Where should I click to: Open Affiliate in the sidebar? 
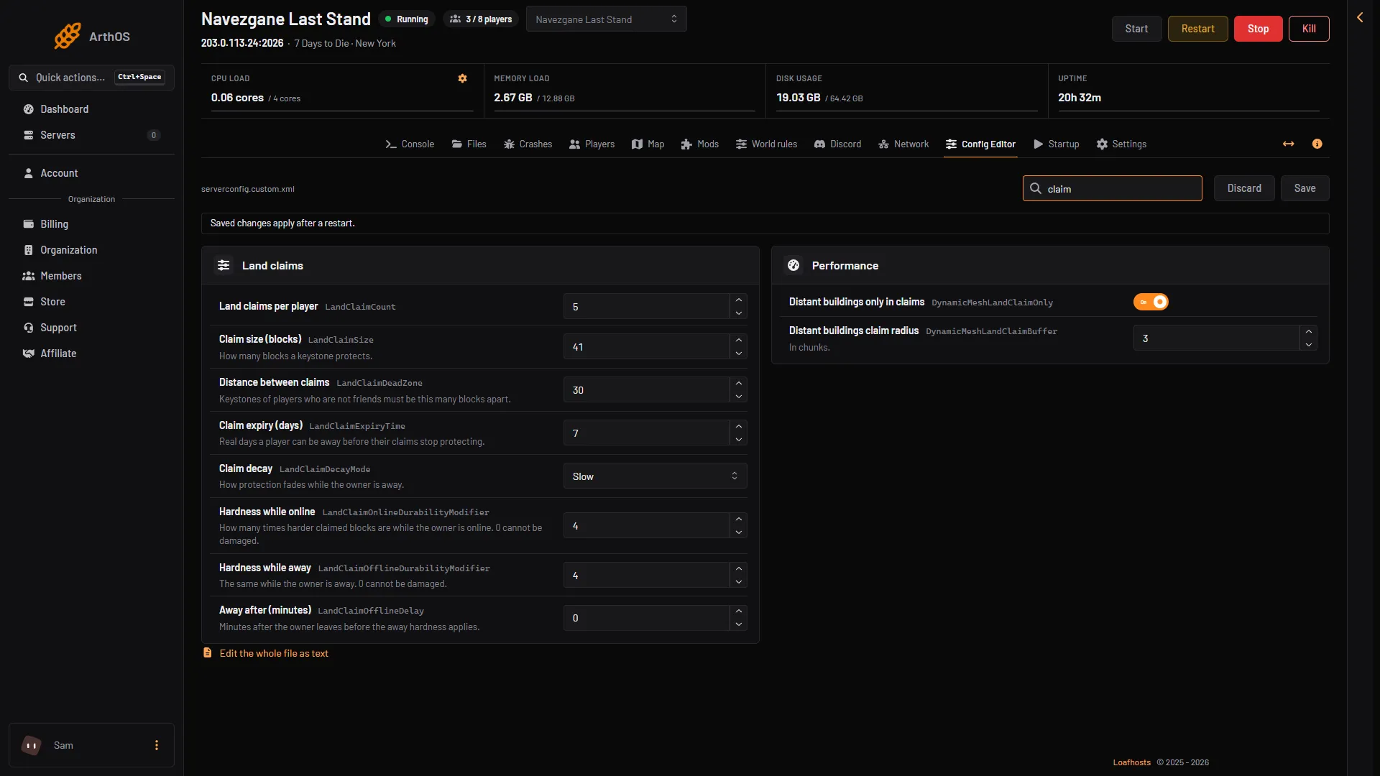pyautogui.click(x=91, y=354)
